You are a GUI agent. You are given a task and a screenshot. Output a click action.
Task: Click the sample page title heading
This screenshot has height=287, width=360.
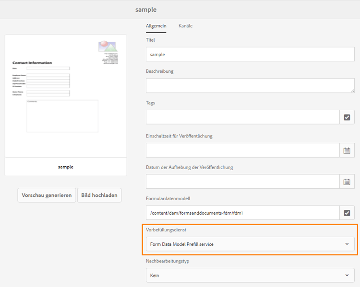[146, 10]
